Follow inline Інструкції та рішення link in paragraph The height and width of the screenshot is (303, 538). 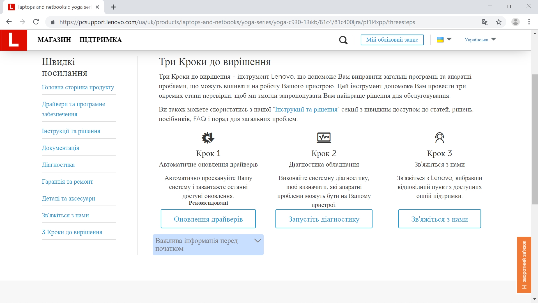306,110
